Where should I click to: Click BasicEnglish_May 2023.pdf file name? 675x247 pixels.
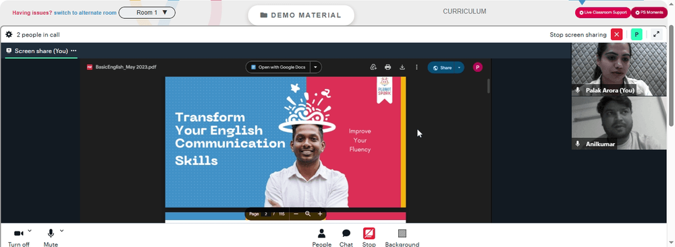(x=126, y=67)
